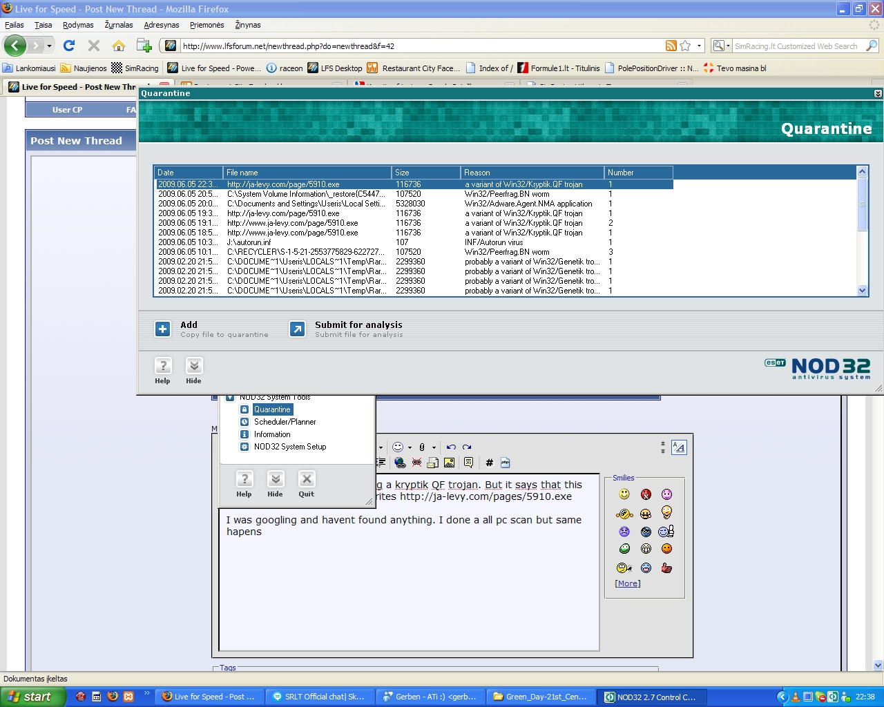Wrap text in Quote tags icon
This screenshot has height=707, width=884.
click(x=468, y=463)
